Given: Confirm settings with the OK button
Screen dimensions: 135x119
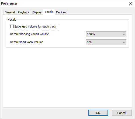Looking at the screenshot, I should 98,113.
